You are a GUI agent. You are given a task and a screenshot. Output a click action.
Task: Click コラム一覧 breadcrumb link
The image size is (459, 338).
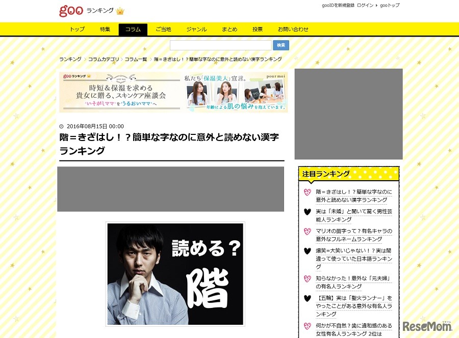point(136,59)
